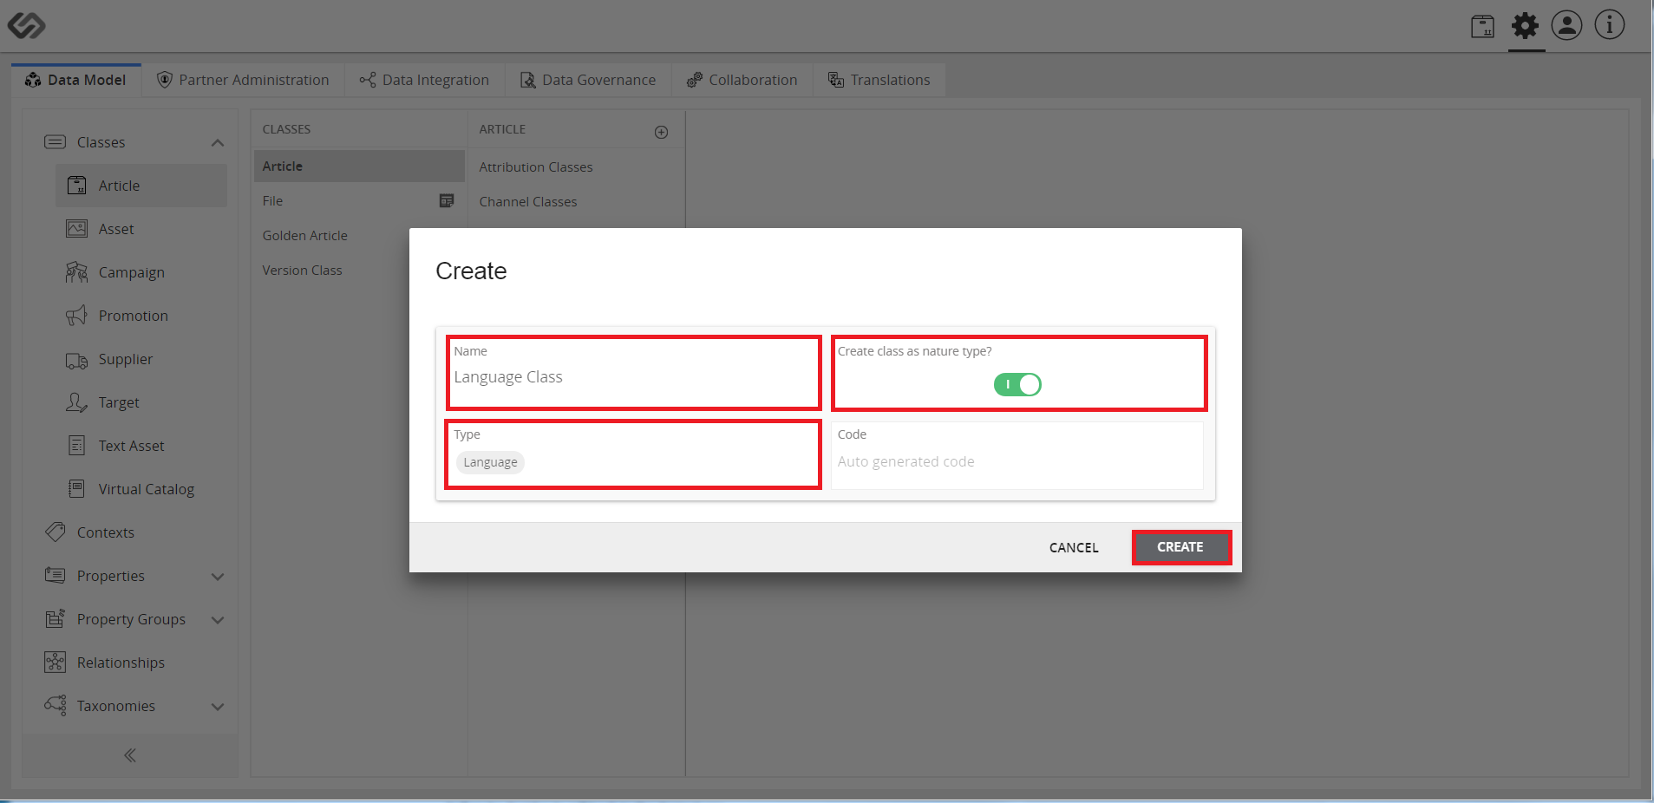The height and width of the screenshot is (803, 1654).
Task: Click the Language chip in Type field
Action: [490, 462]
